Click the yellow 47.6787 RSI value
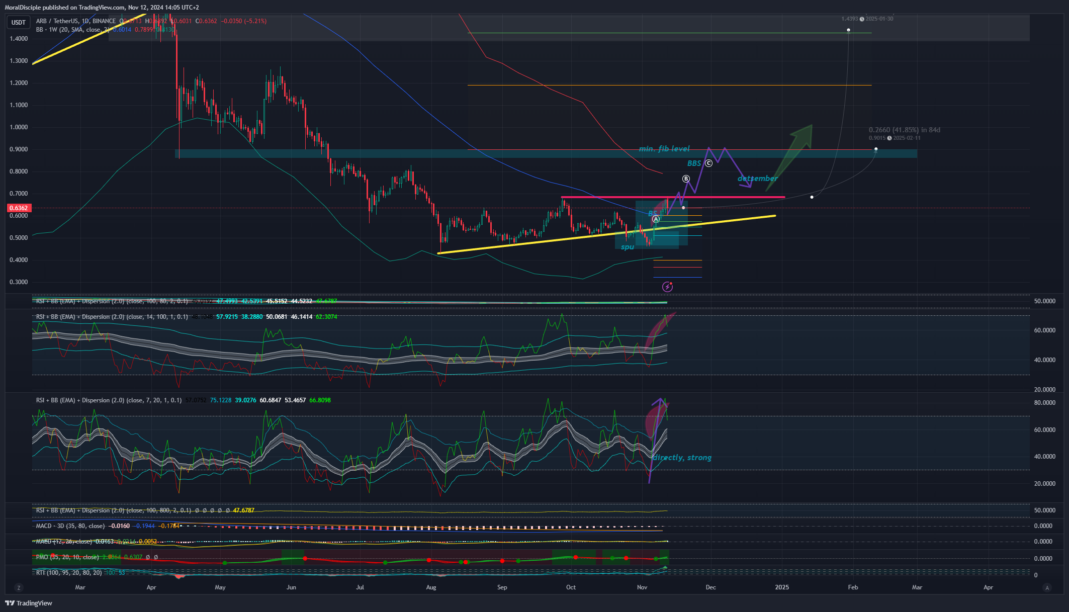Screen dimensions: 1069x612 [x=244, y=510]
